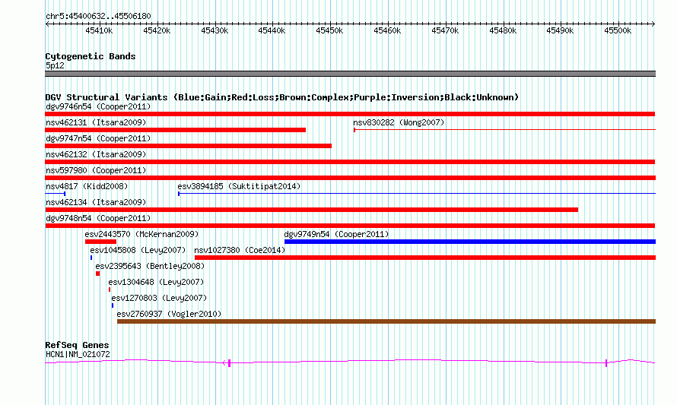Image resolution: width=677 pixels, height=405 pixels.
Task: Open esv1270803 (Levy2007) label
Action: (x=159, y=298)
